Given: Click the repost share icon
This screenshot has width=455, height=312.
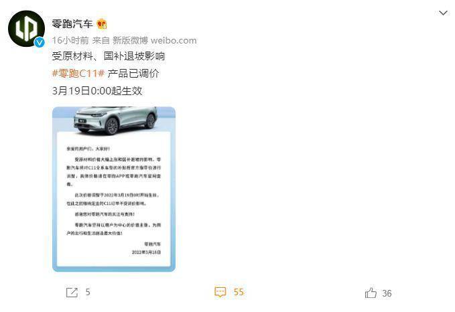Looking at the screenshot, I should pos(72,293).
